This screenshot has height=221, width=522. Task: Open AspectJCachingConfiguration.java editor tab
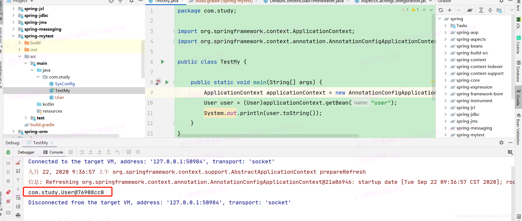point(390,1)
